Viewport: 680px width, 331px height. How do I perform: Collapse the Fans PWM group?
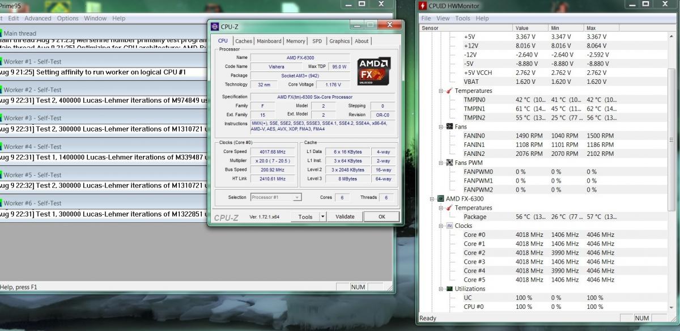click(441, 163)
